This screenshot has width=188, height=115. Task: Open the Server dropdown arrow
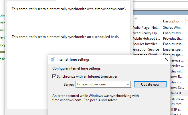pos(128,85)
